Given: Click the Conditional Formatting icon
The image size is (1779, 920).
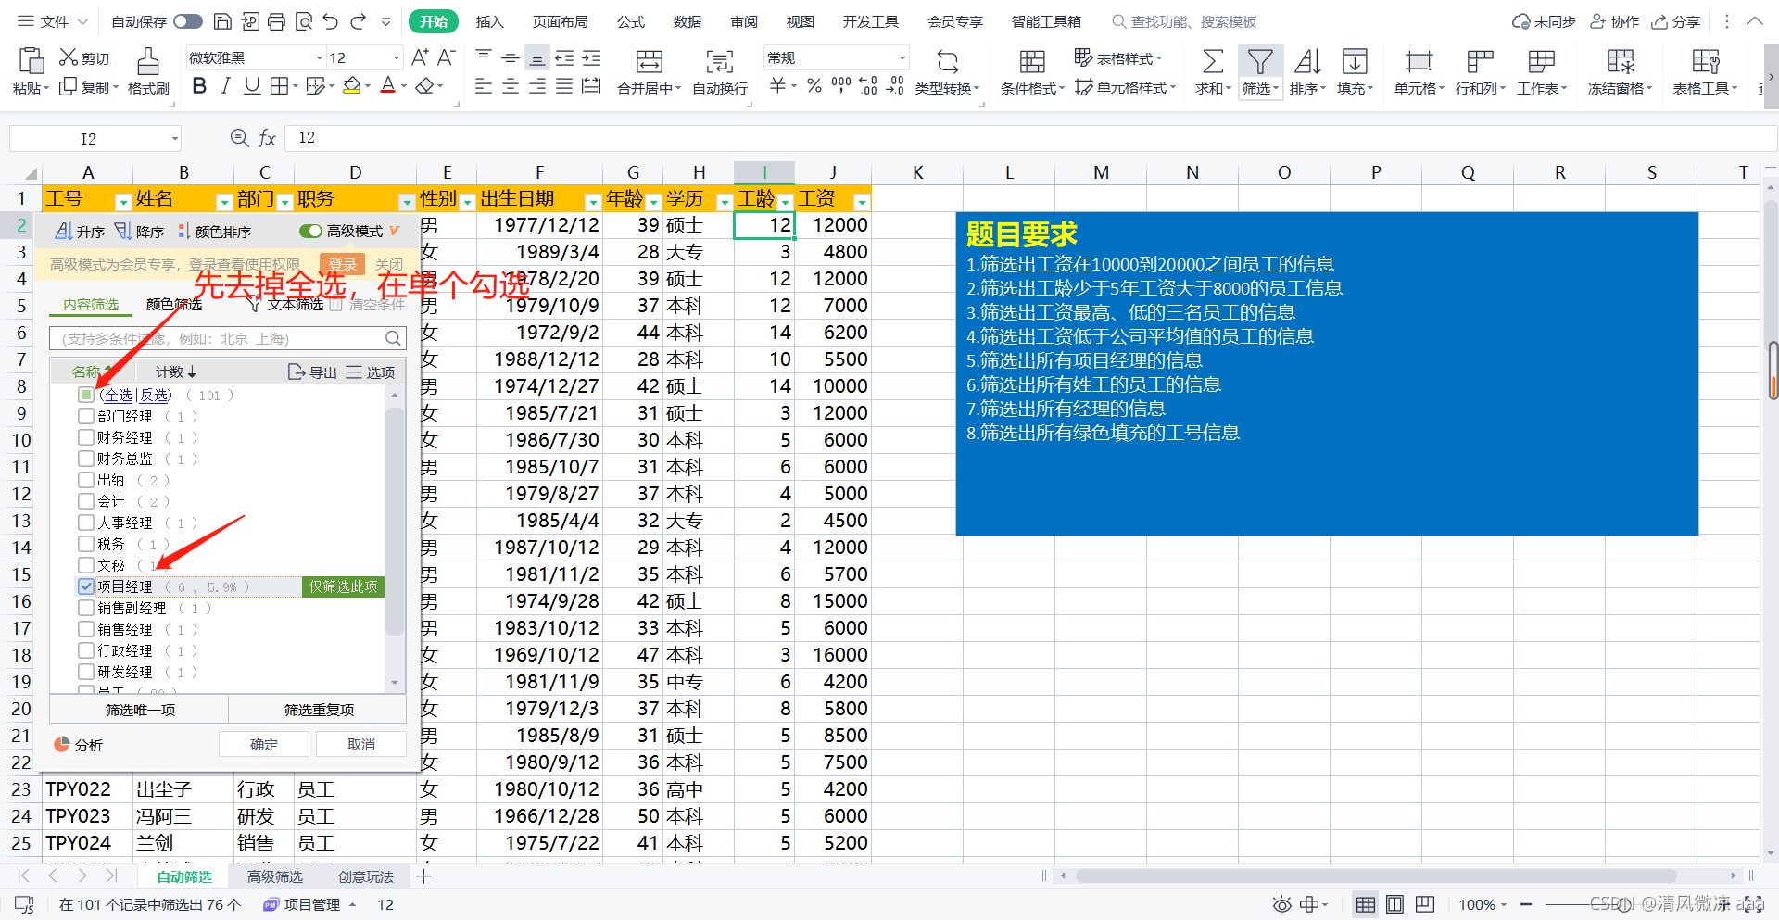Looking at the screenshot, I should tap(1032, 62).
